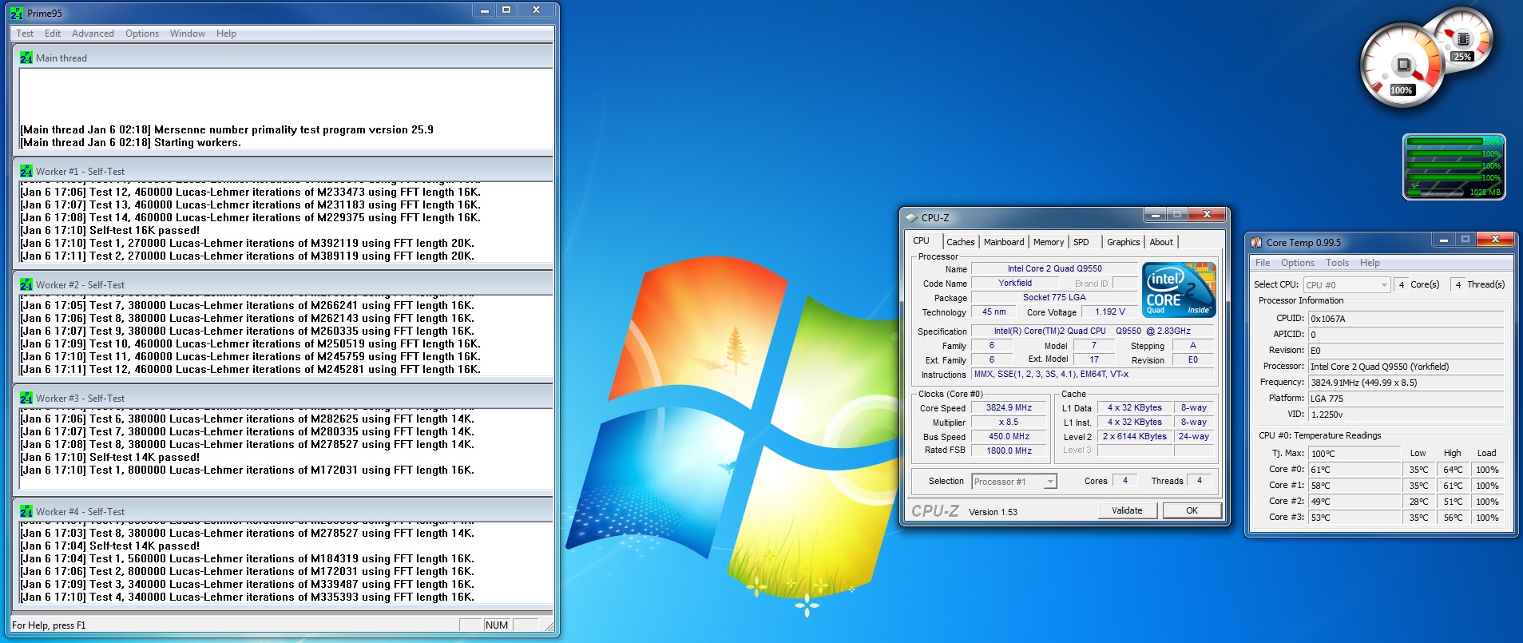Click the Worker #2 Self-Test window icon
This screenshot has width=1523, height=643.
pyautogui.click(x=26, y=284)
